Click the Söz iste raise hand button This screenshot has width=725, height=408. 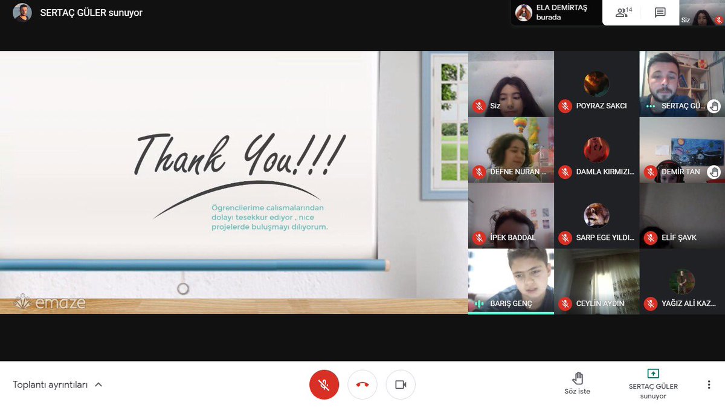tap(578, 384)
